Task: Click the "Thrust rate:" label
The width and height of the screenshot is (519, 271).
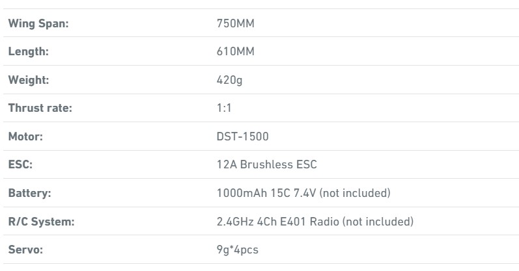Action: pos(40,108)
